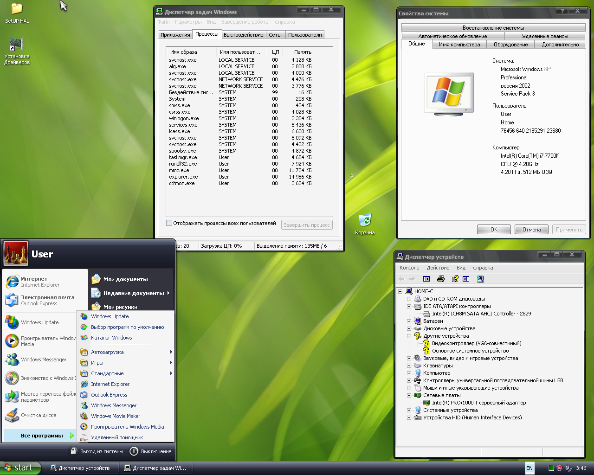Screen dimensions: 594x475
Task: Click the Windows Update icon in left start panel
Action: (12, 322)
